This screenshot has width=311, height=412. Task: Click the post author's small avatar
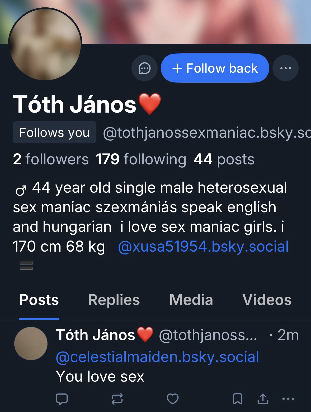point(31,343)
